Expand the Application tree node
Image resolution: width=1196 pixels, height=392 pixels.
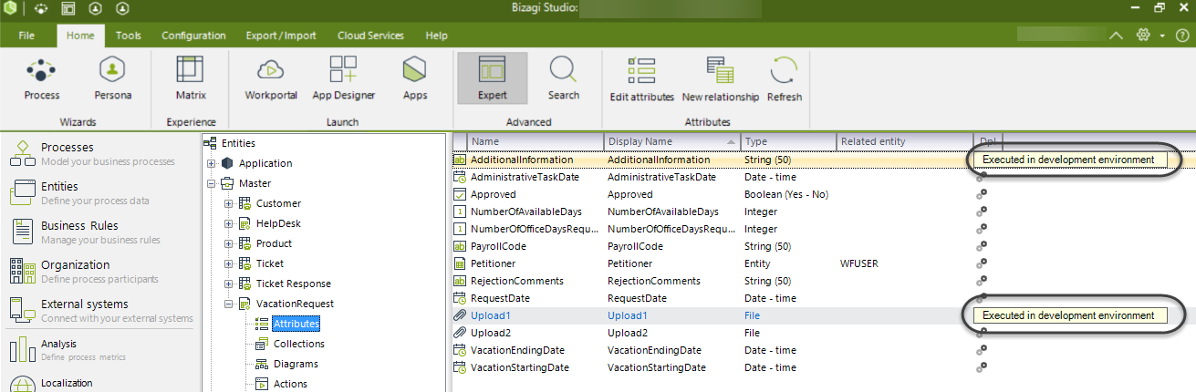pos(212,164)
